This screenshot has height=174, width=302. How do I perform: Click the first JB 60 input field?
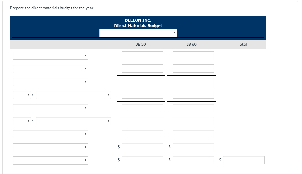point(193,55)
